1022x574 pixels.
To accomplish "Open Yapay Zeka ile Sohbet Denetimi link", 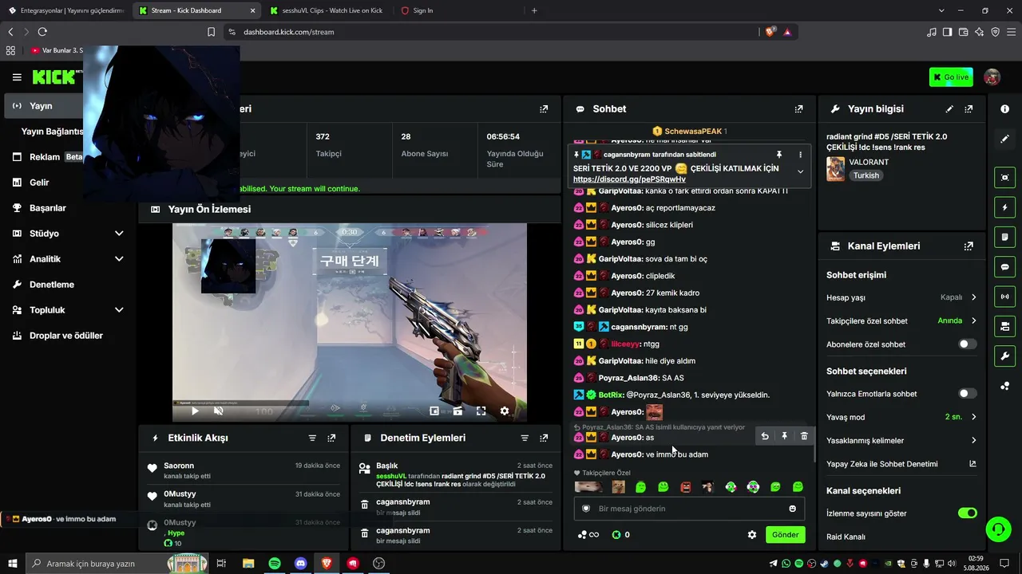I will 972,464.
